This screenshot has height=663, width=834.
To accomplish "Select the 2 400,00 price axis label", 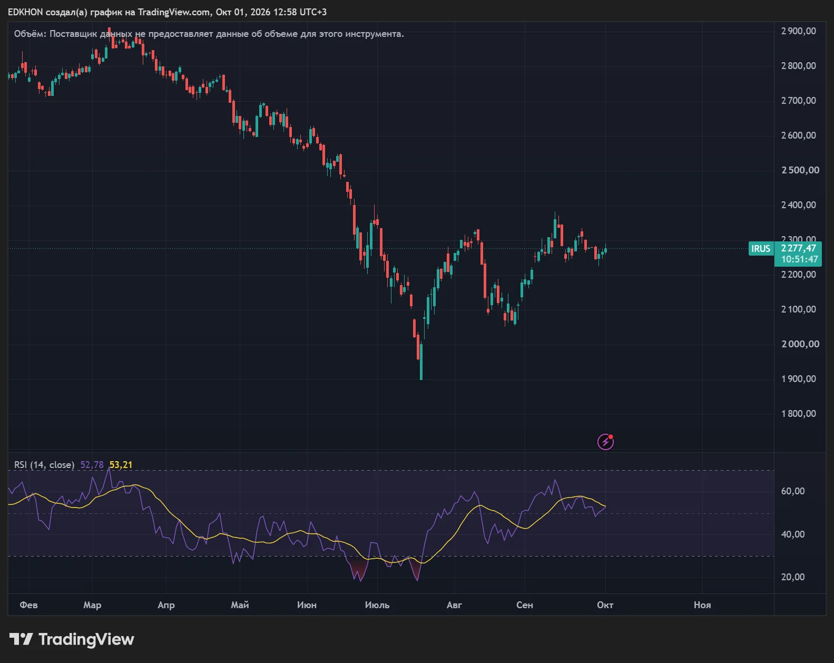I will (799, 205).
